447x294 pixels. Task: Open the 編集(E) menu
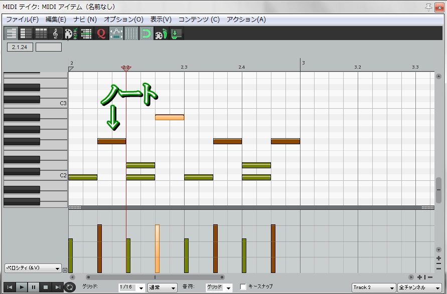click(56, 20)
